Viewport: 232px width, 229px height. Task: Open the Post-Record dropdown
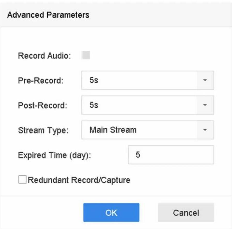click(148, 105)
